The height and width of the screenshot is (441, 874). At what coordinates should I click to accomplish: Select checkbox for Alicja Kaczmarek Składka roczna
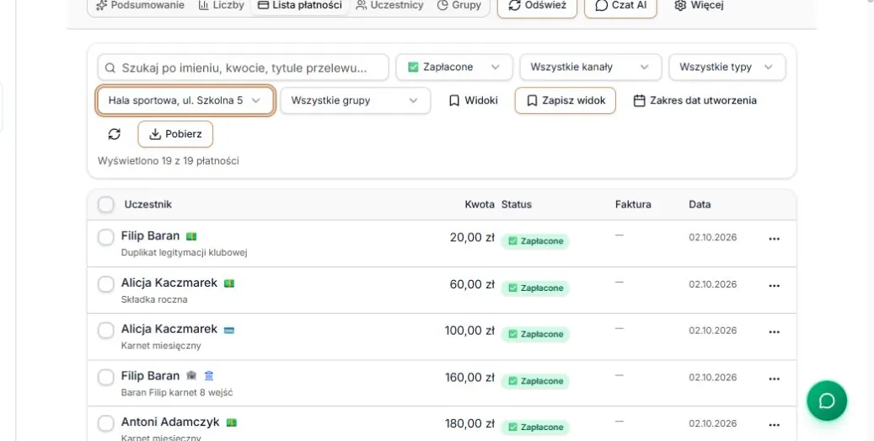coord(106,284)
